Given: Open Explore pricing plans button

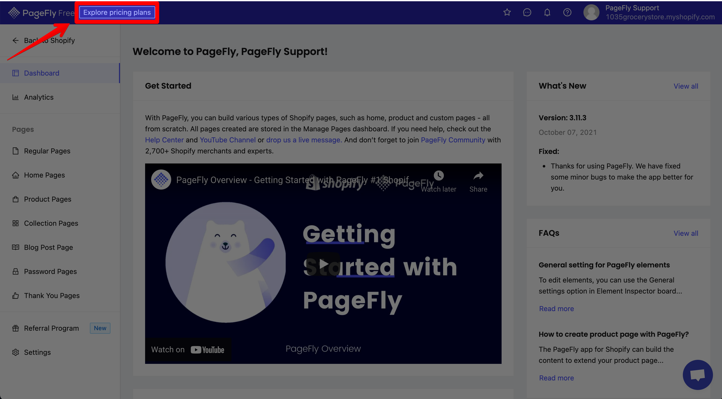Looking at the screenshot, I should [117, 12].
